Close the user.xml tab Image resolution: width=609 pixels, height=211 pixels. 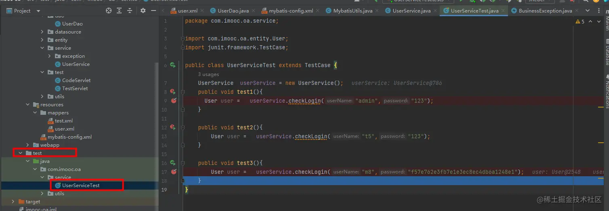click(x=203, y=11)
